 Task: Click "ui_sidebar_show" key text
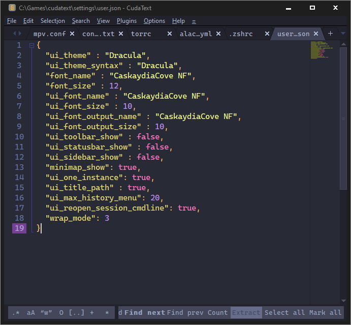(x=84, y=157)
